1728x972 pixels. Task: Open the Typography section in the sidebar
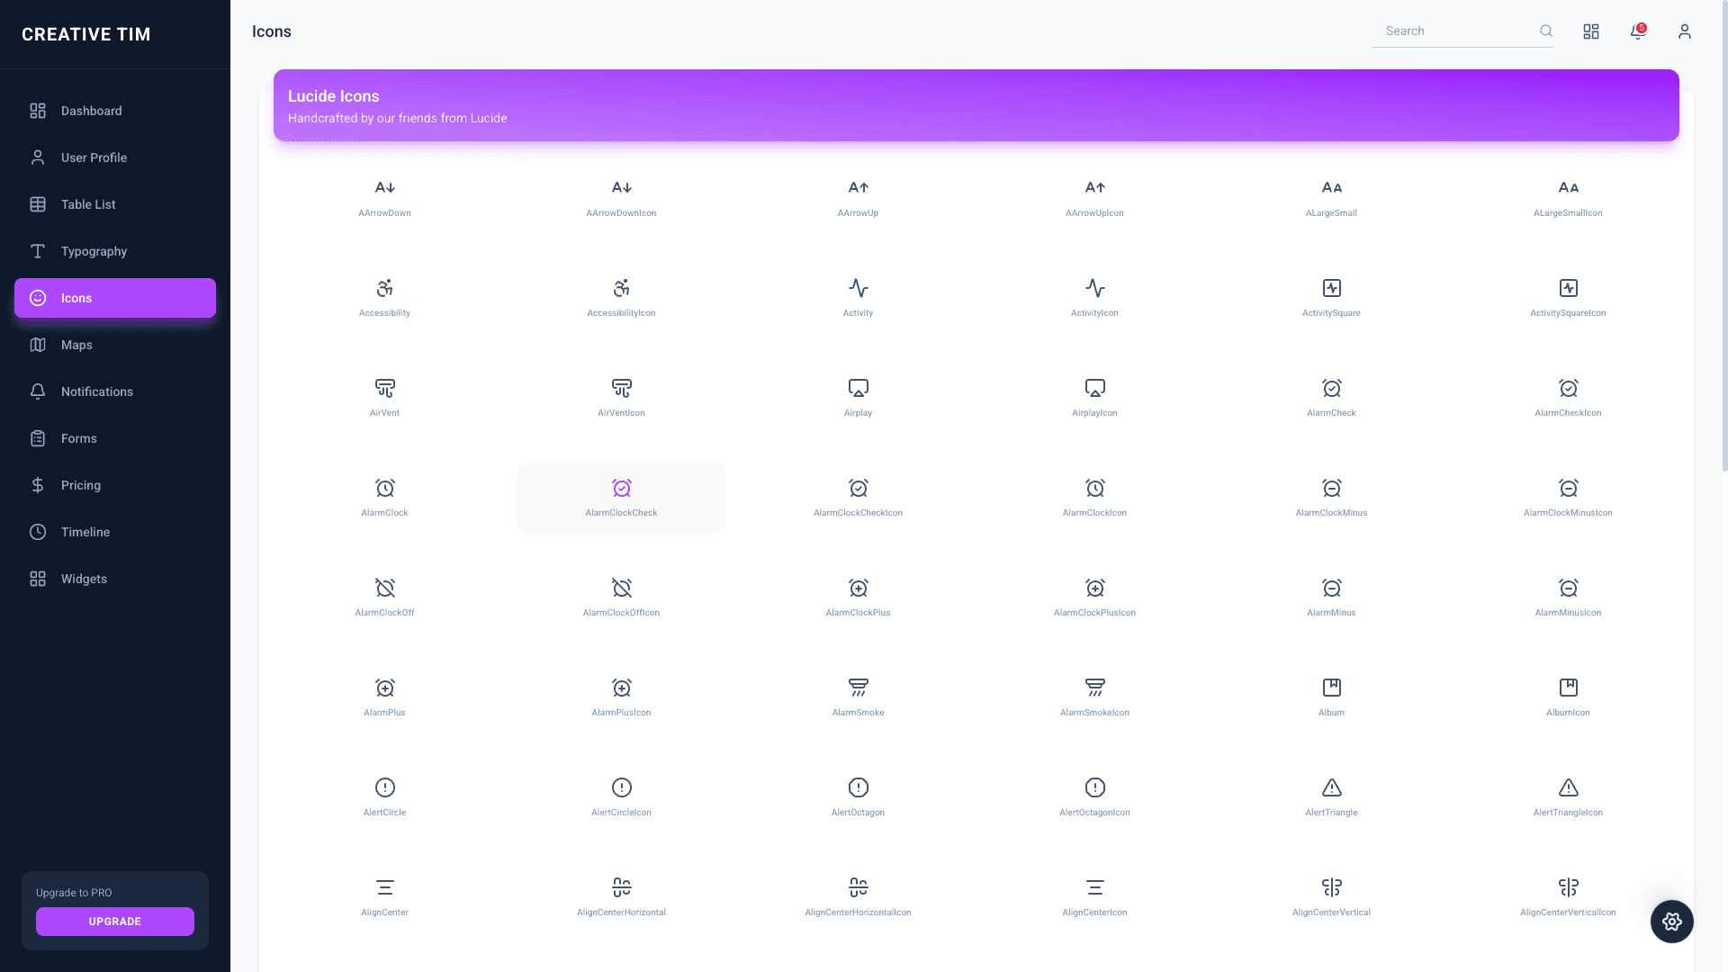(93, 251)
